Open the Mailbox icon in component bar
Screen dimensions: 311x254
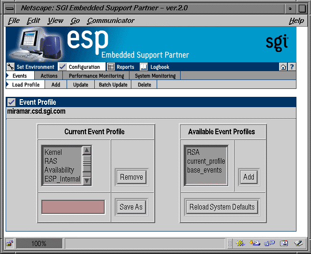point(255,243)
